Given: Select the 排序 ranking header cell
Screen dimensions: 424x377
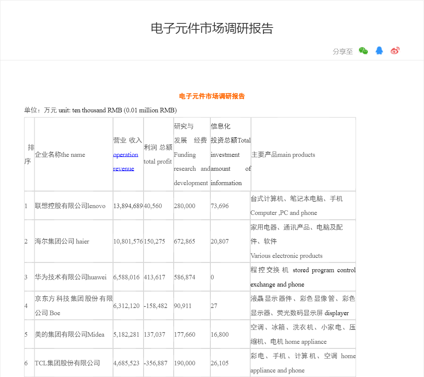Looking at the screenshot, I should point(29,155).
